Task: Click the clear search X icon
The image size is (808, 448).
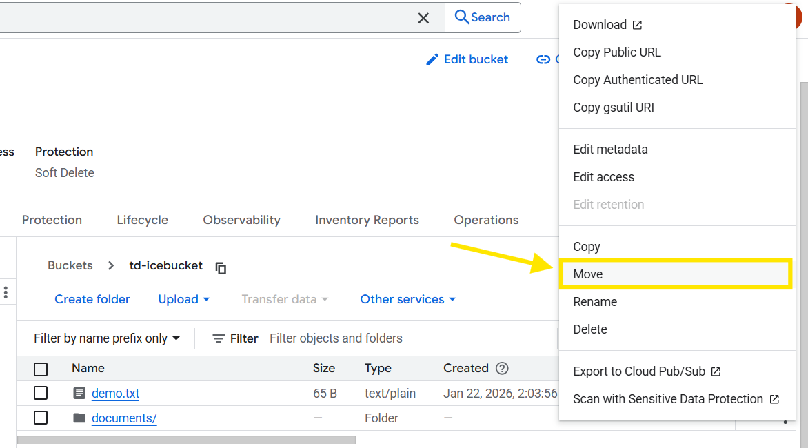Action: click(423, 18)
